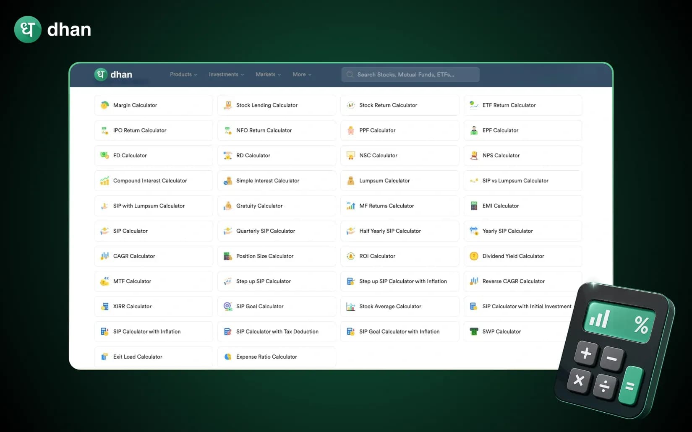Click the SWP Calculator icon

(474, 332)
